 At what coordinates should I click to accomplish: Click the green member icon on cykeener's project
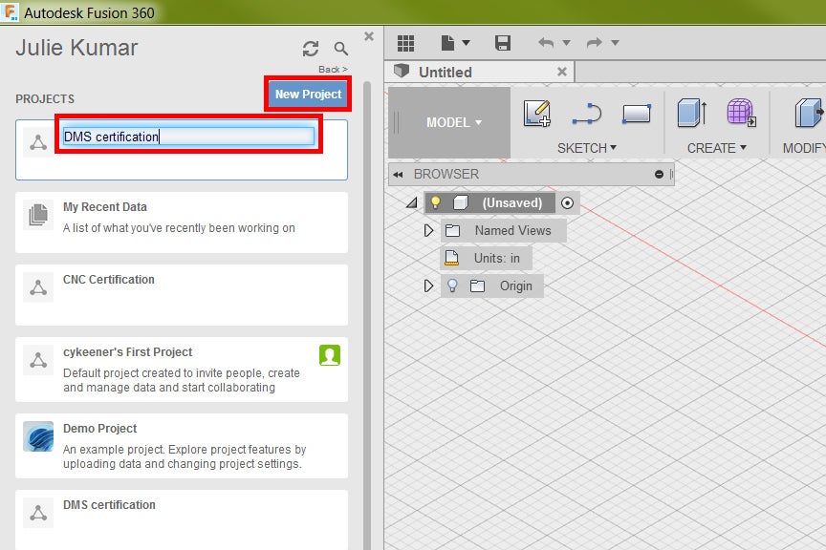330,355
